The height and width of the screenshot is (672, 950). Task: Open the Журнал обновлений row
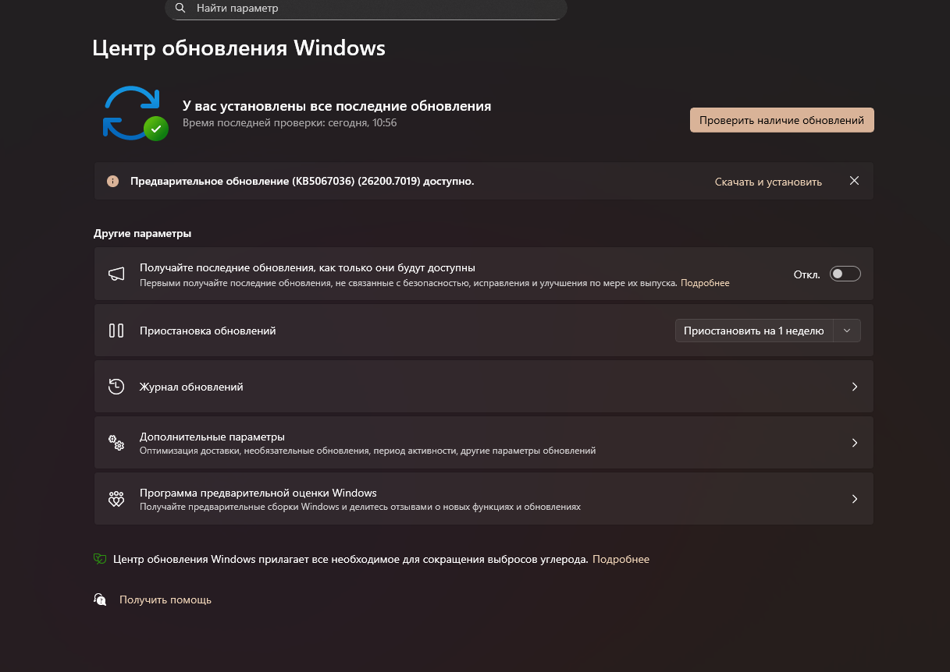[x=483, y=387]
